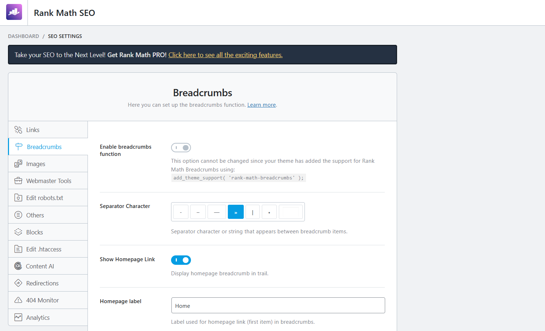Image resolution: width=545 pixels, height=331 pixels.
Task: Click the Homepage label field title
Action: 120,301
